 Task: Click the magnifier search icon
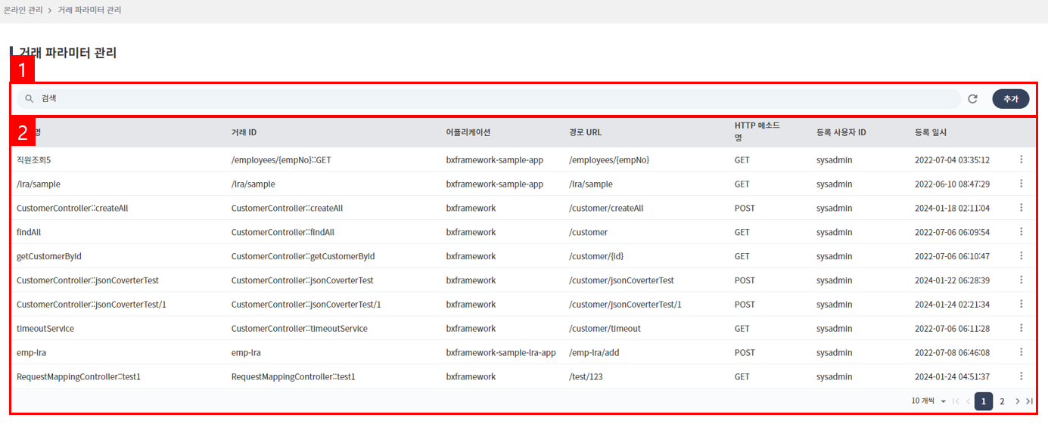[x=29, y=99]
